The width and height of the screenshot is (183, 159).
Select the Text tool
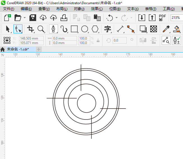(x=108, y=29)
